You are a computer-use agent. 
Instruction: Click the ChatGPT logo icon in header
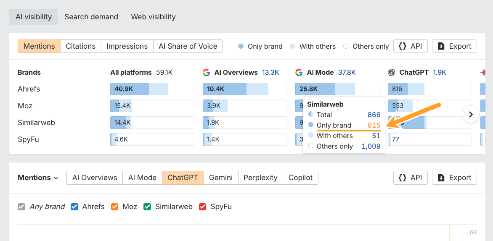point(392,73)
